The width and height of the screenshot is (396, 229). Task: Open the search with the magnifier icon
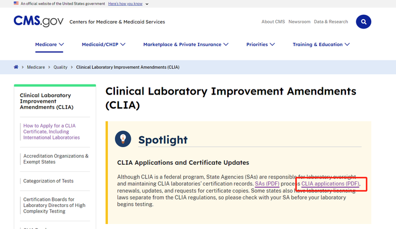(364, 21)
